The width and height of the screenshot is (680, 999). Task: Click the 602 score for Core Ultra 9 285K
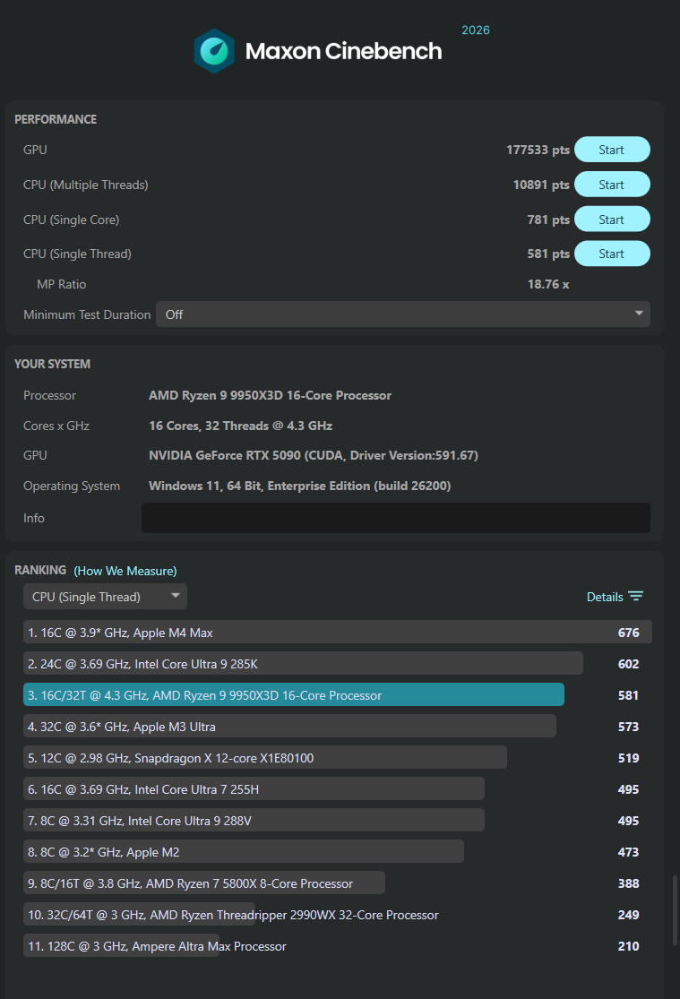click(628, 663)
